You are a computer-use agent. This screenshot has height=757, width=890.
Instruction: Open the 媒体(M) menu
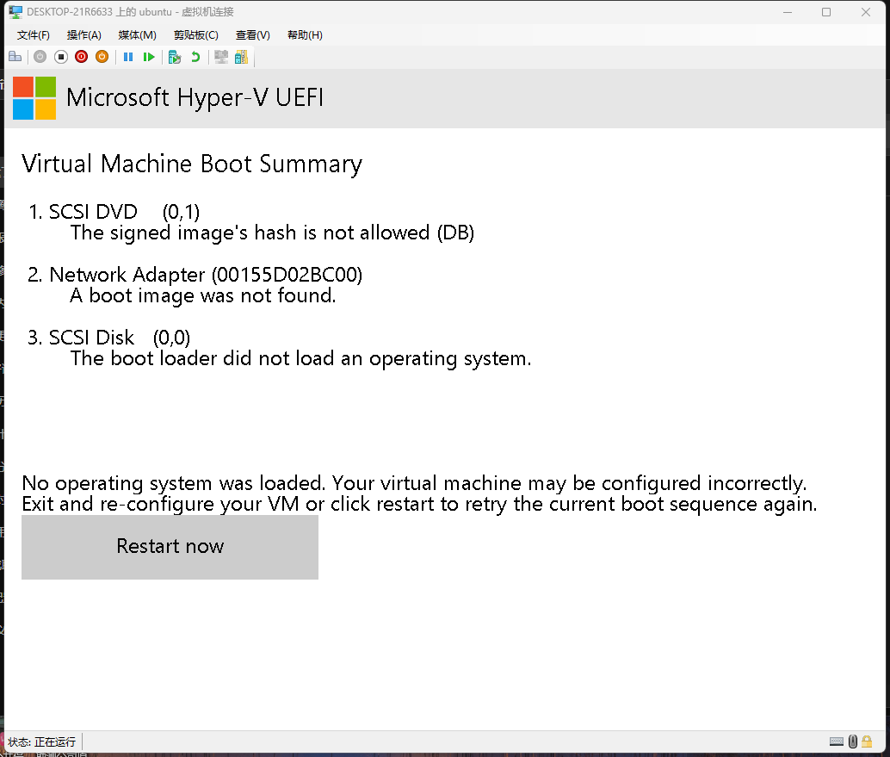click(137, 35)
